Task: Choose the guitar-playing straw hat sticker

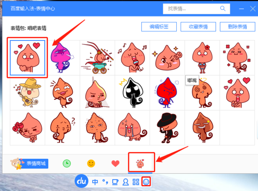Action: coord(27,92)
